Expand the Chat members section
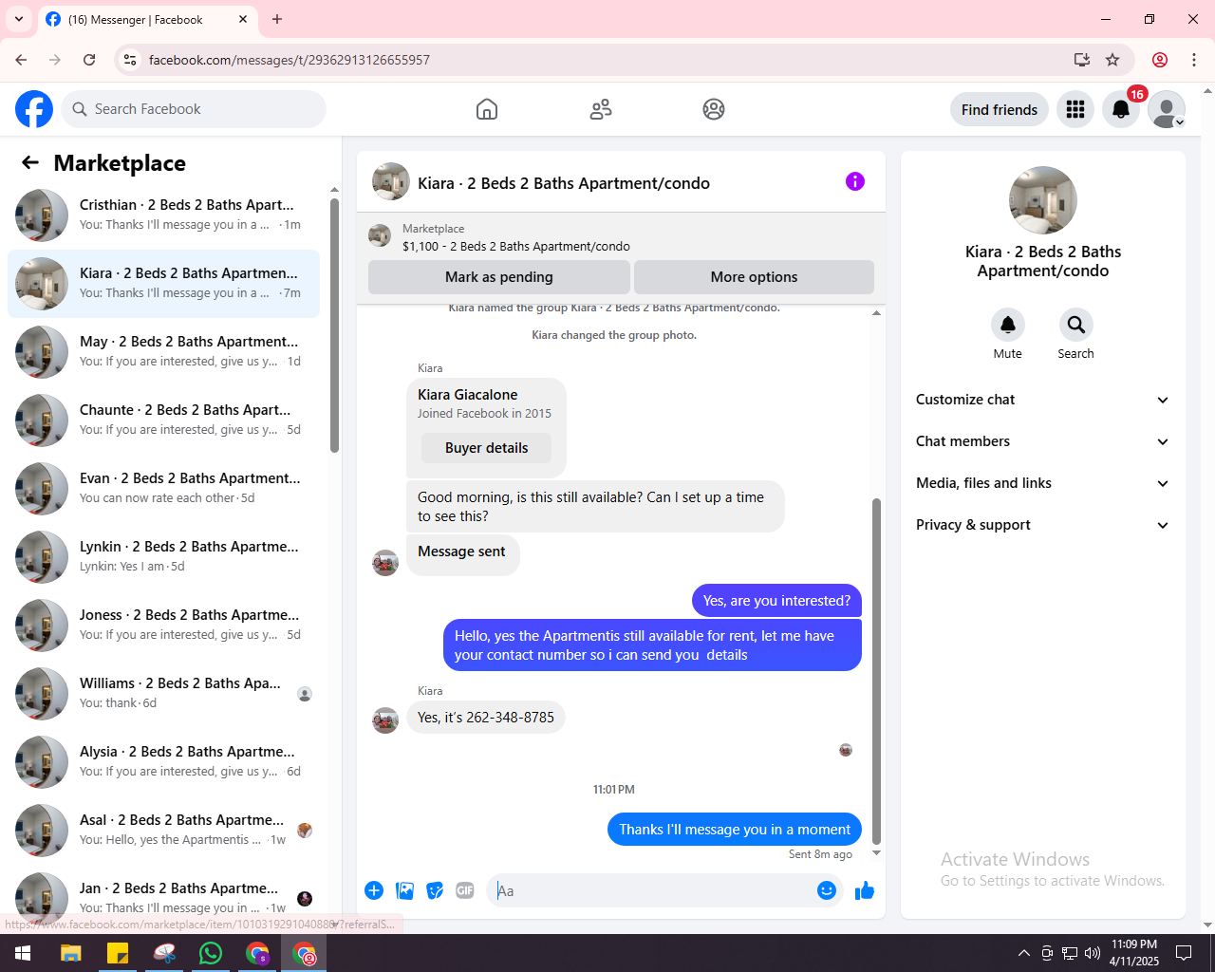The height and width of the screenshot is (972, 1215). pyautogui.click(x=1042, y=441)
